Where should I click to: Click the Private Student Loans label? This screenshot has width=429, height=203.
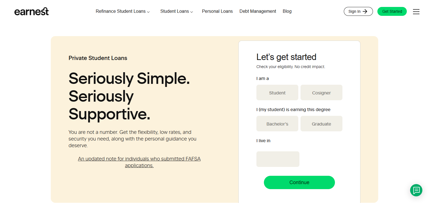[x=98, y=58]
